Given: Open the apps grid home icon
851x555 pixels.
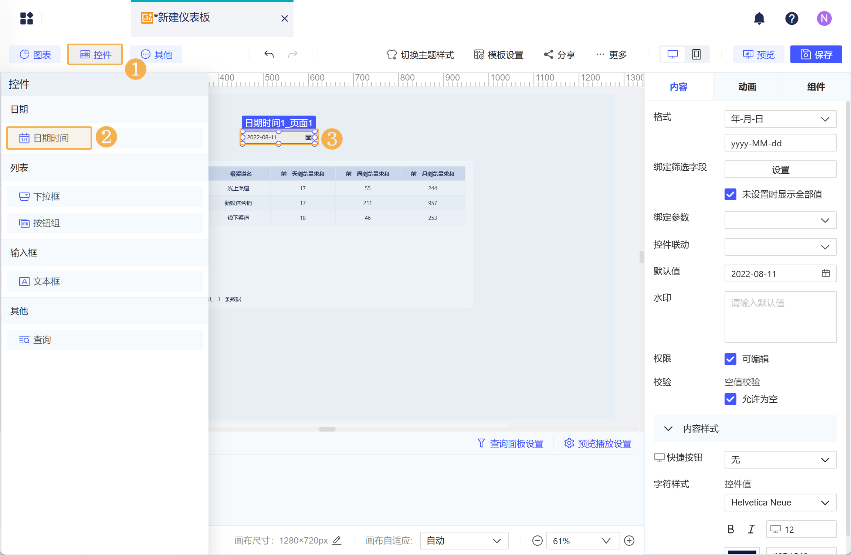Looking at the screenshot, I should (x=27, y=18).
